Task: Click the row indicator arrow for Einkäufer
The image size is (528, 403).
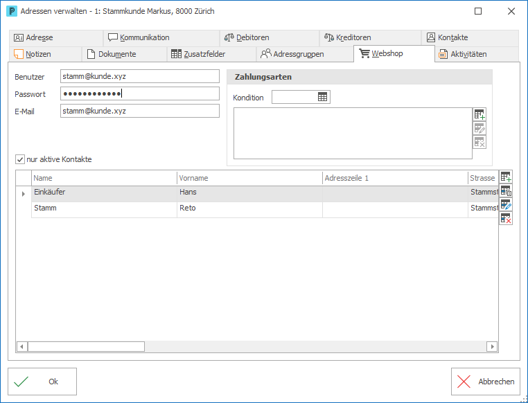Action: click(x=24, y=194)
